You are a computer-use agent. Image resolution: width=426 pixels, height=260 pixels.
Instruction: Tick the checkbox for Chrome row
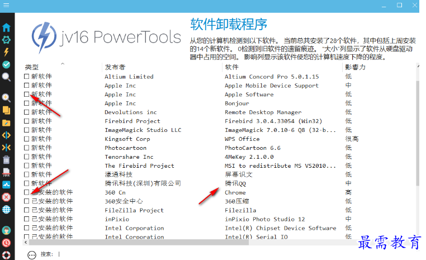tap(26, 192)
